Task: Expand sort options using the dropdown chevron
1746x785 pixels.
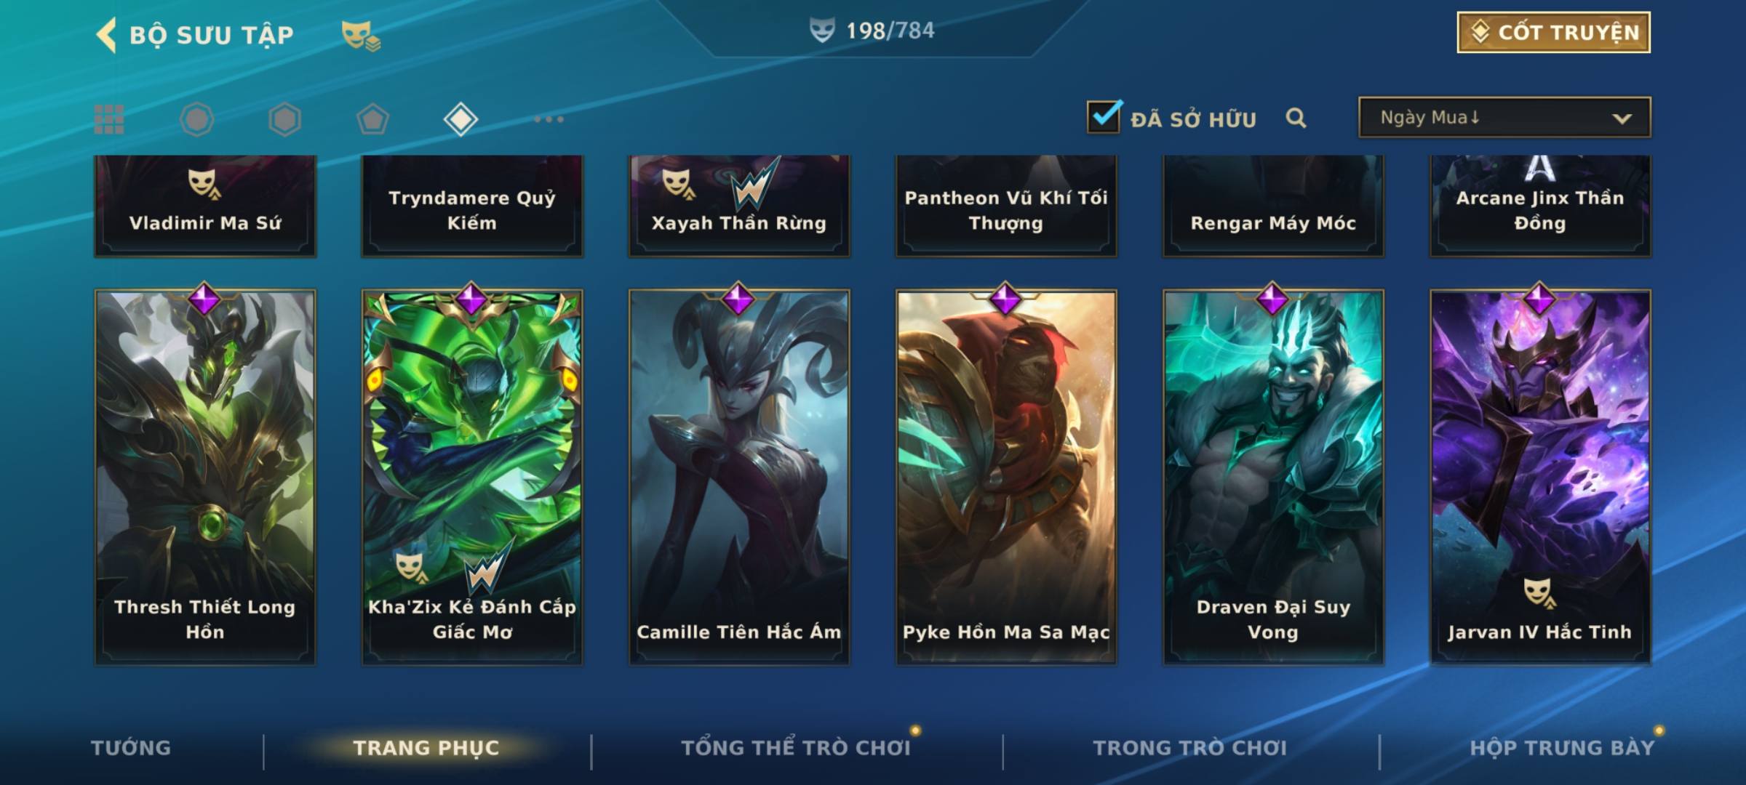Action: click(x=1622, y=118)
